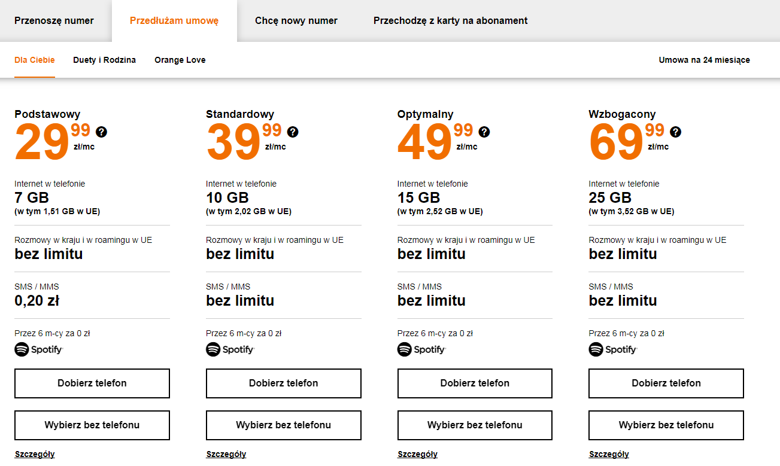Switch to the Przenoszę numer tab
Screen dimensions: 780x466
(x=54, y=21)
